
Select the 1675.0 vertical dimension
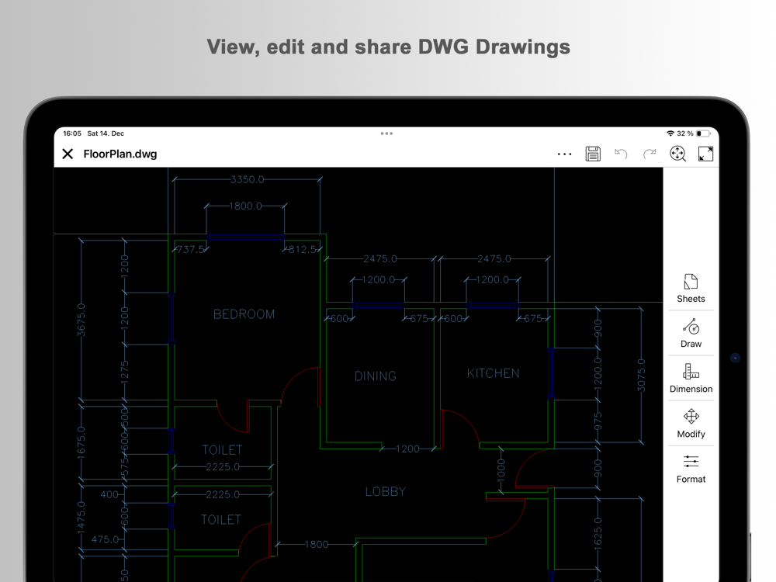click(81, 442)
